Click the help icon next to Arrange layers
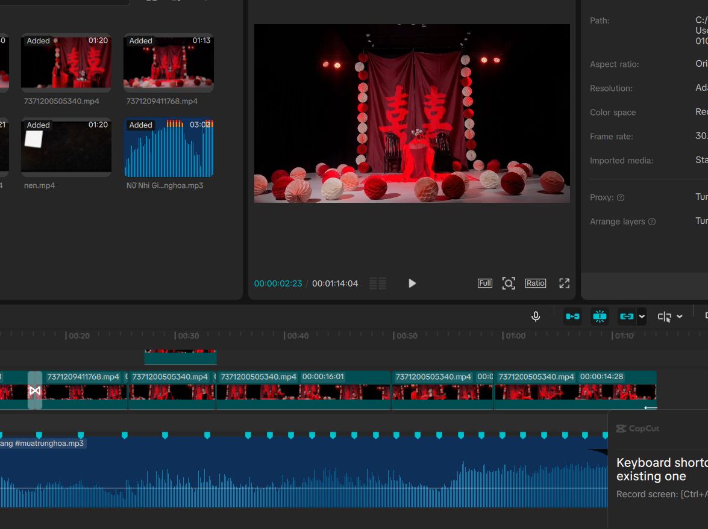708x529 pixels. click(x=652, y=221)
